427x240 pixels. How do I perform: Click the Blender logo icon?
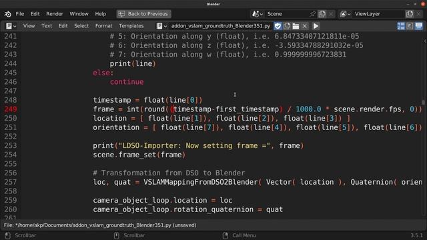point(7,14)
